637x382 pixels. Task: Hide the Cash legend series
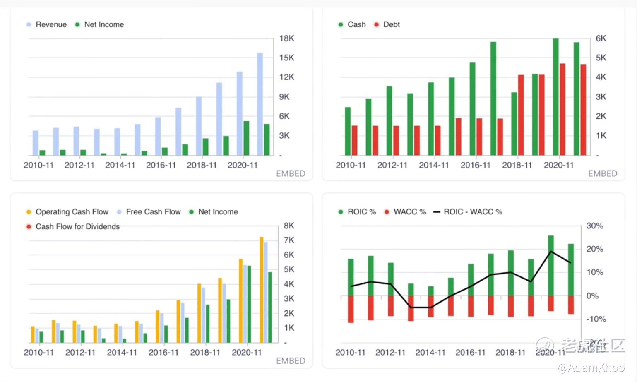352,24
